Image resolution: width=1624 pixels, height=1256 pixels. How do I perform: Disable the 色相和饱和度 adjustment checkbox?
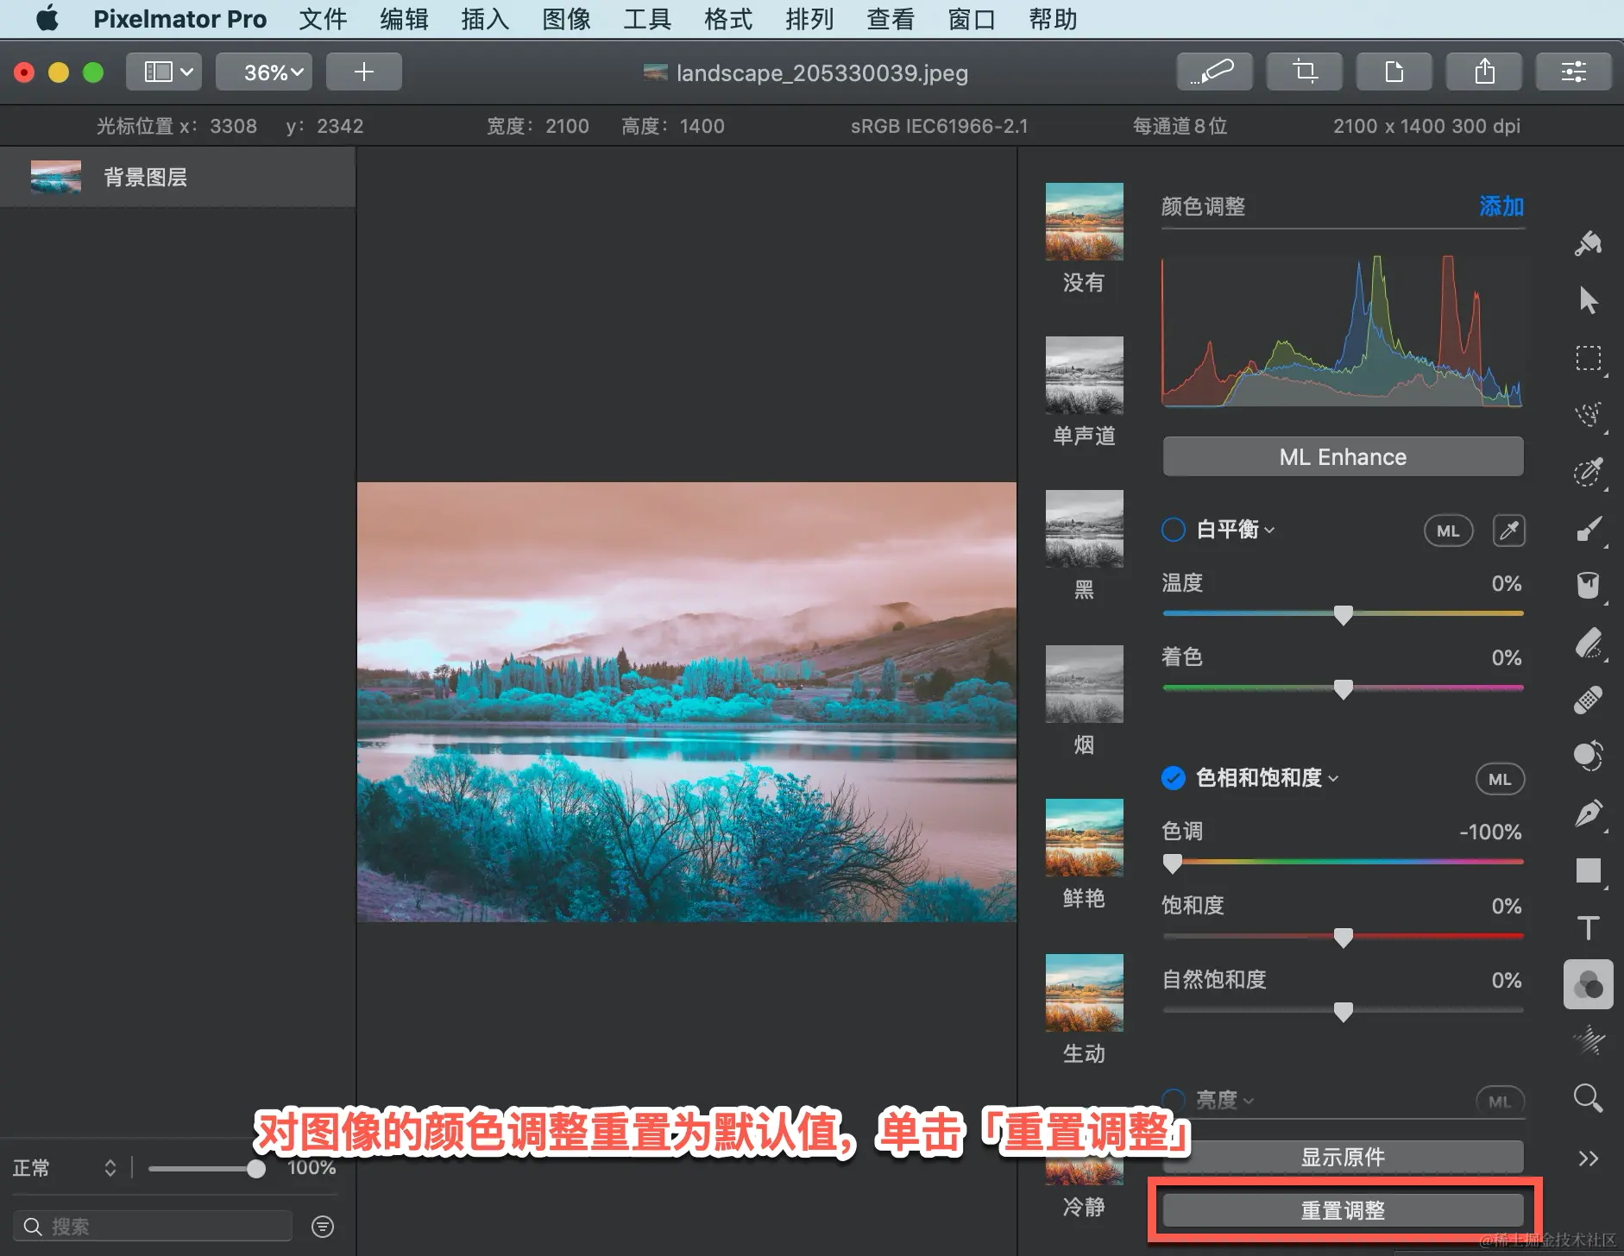coord(1174,778)
